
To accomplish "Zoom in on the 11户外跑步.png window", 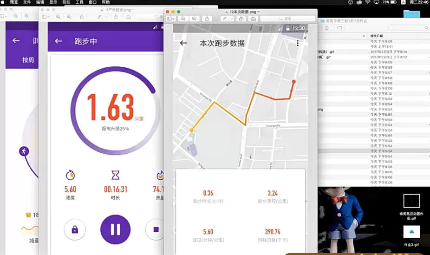I will pos(69,17).
